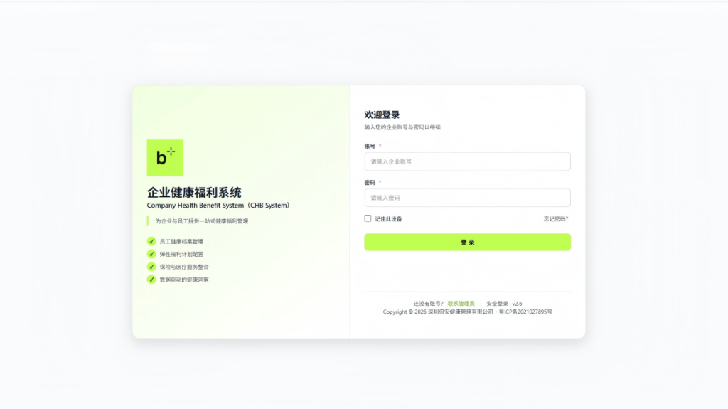The width and height of the screenshot is (728, 409).
Task: Click the 输入您的企业账号与密码以继续 subtitle
Action: point(402,127)
